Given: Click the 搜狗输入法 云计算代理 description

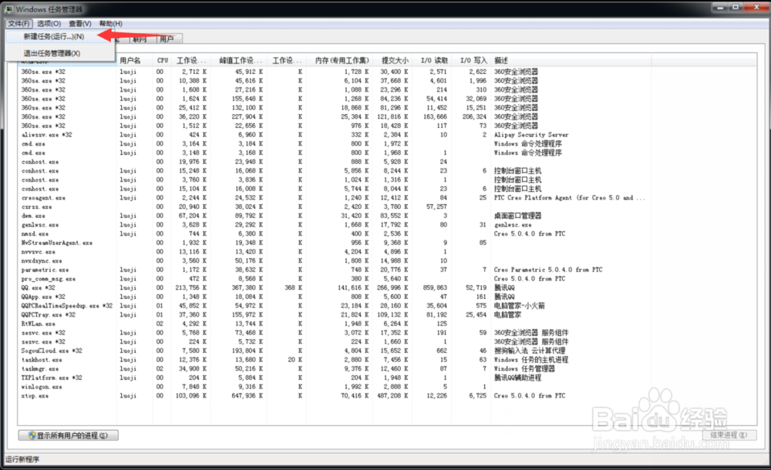Looking at the screenshot, I should tap(530, 351).
